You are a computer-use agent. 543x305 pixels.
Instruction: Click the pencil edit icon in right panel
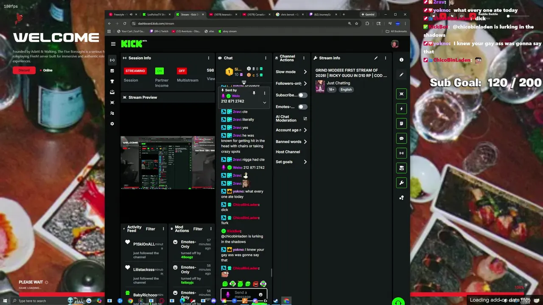(401, 75)
